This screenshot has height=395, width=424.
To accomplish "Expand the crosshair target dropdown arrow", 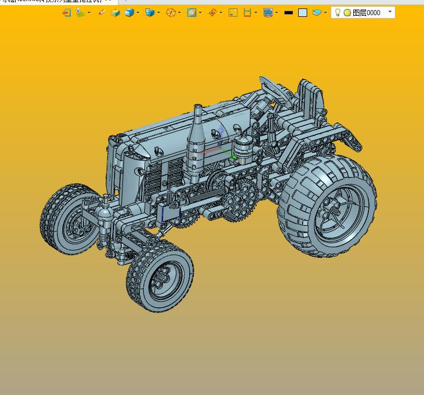I will [221, 12].
